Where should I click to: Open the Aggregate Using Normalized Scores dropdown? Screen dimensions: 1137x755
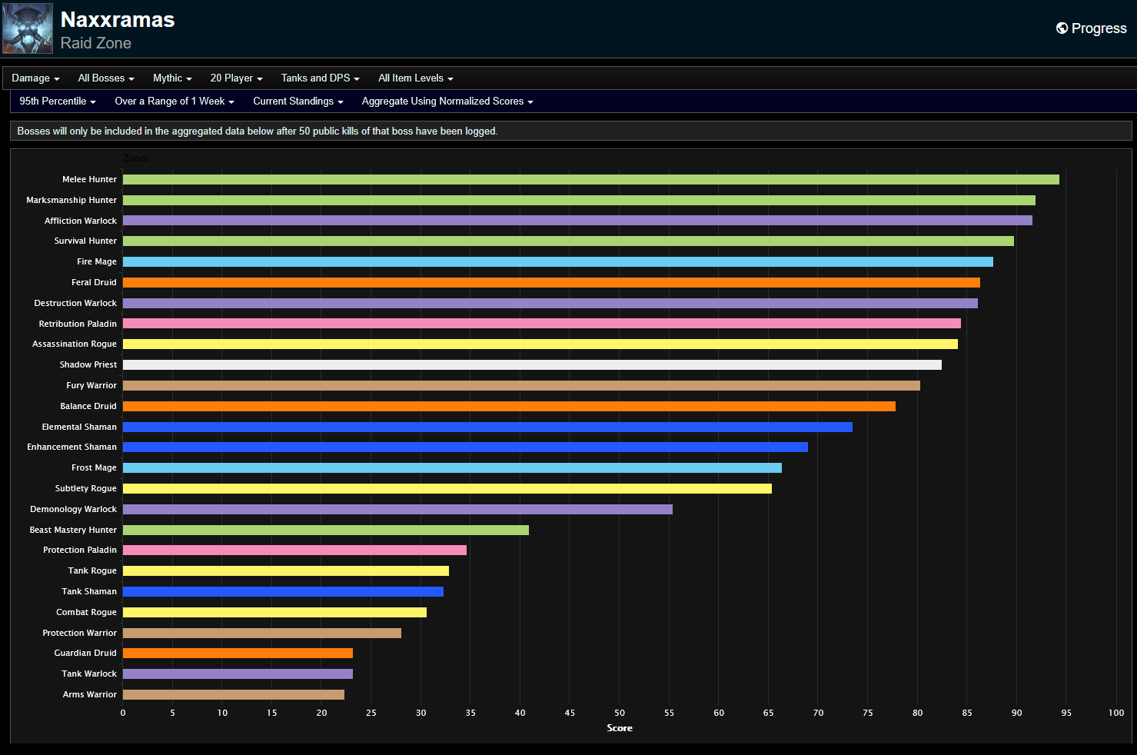click(447, 101)
